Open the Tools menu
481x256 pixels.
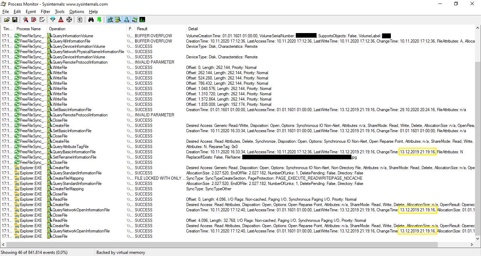pyautogui.click(x=60, y=12)
